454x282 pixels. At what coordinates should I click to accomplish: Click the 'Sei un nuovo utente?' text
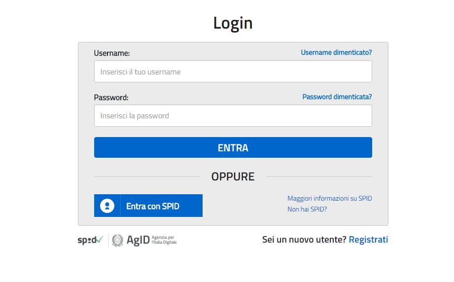tap(304, 240)
